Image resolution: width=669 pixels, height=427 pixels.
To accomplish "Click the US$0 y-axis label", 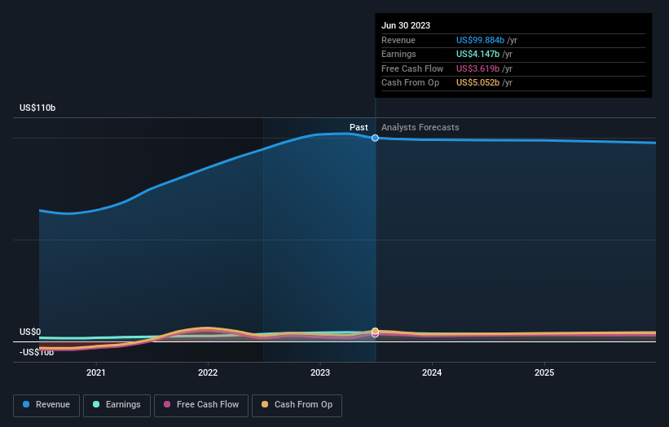I will pos(30,332).
